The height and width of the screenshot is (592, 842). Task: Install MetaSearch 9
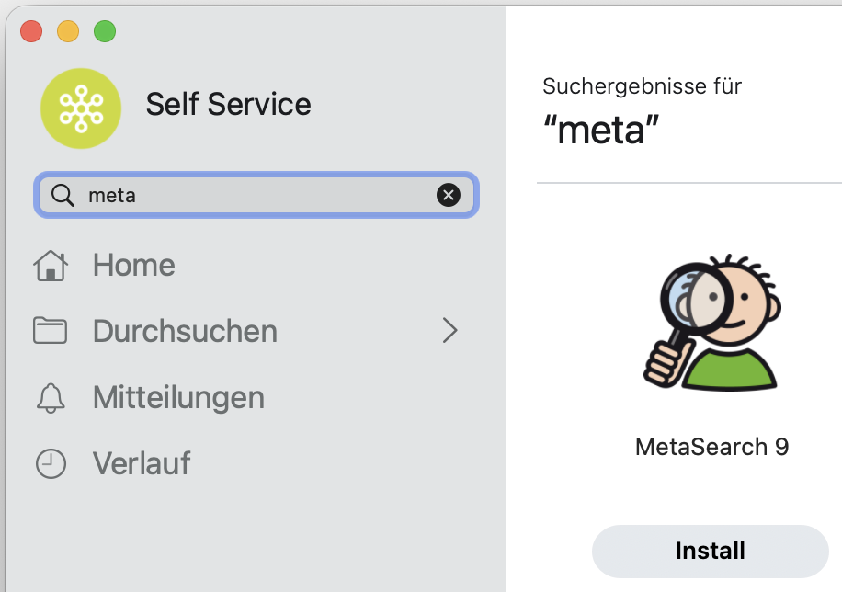pyautogui.click(x=711, y=551)
